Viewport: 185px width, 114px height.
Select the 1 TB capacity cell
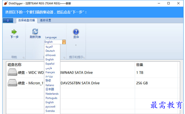[140, 73]
